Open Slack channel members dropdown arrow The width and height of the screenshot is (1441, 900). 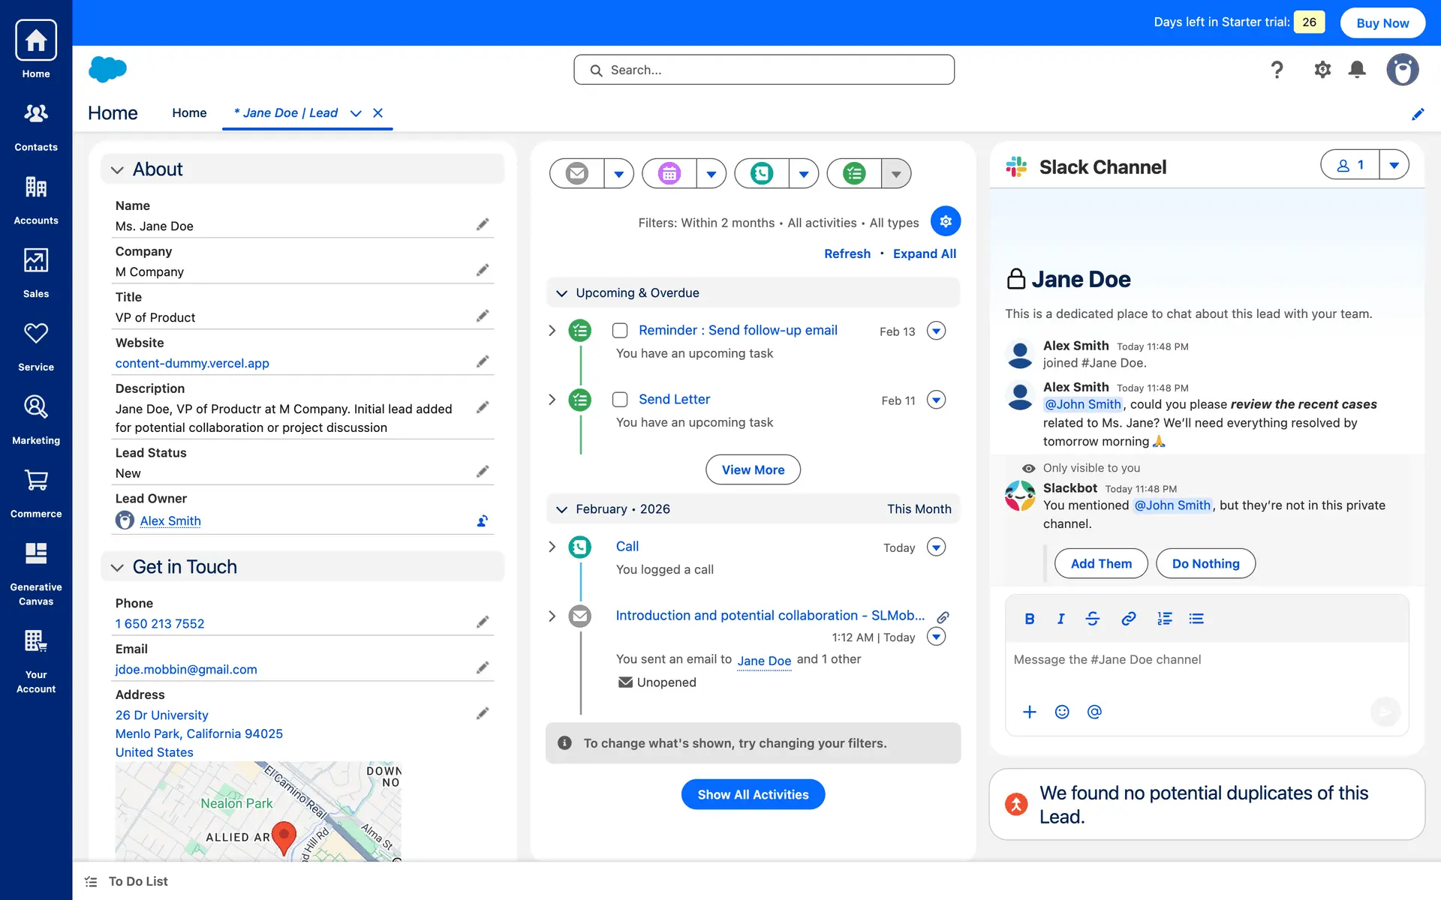pos(1394,165)
